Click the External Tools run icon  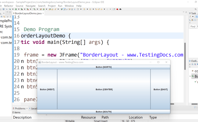point(28,9)
